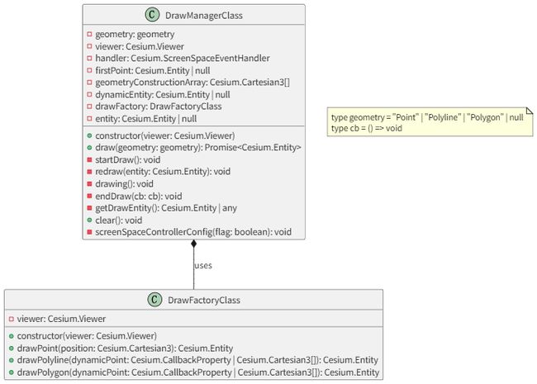The image size is (537, 384).
Task: Select 'dynamicEntity: Cesium.Entity | null' field
Action: [162, 94]
